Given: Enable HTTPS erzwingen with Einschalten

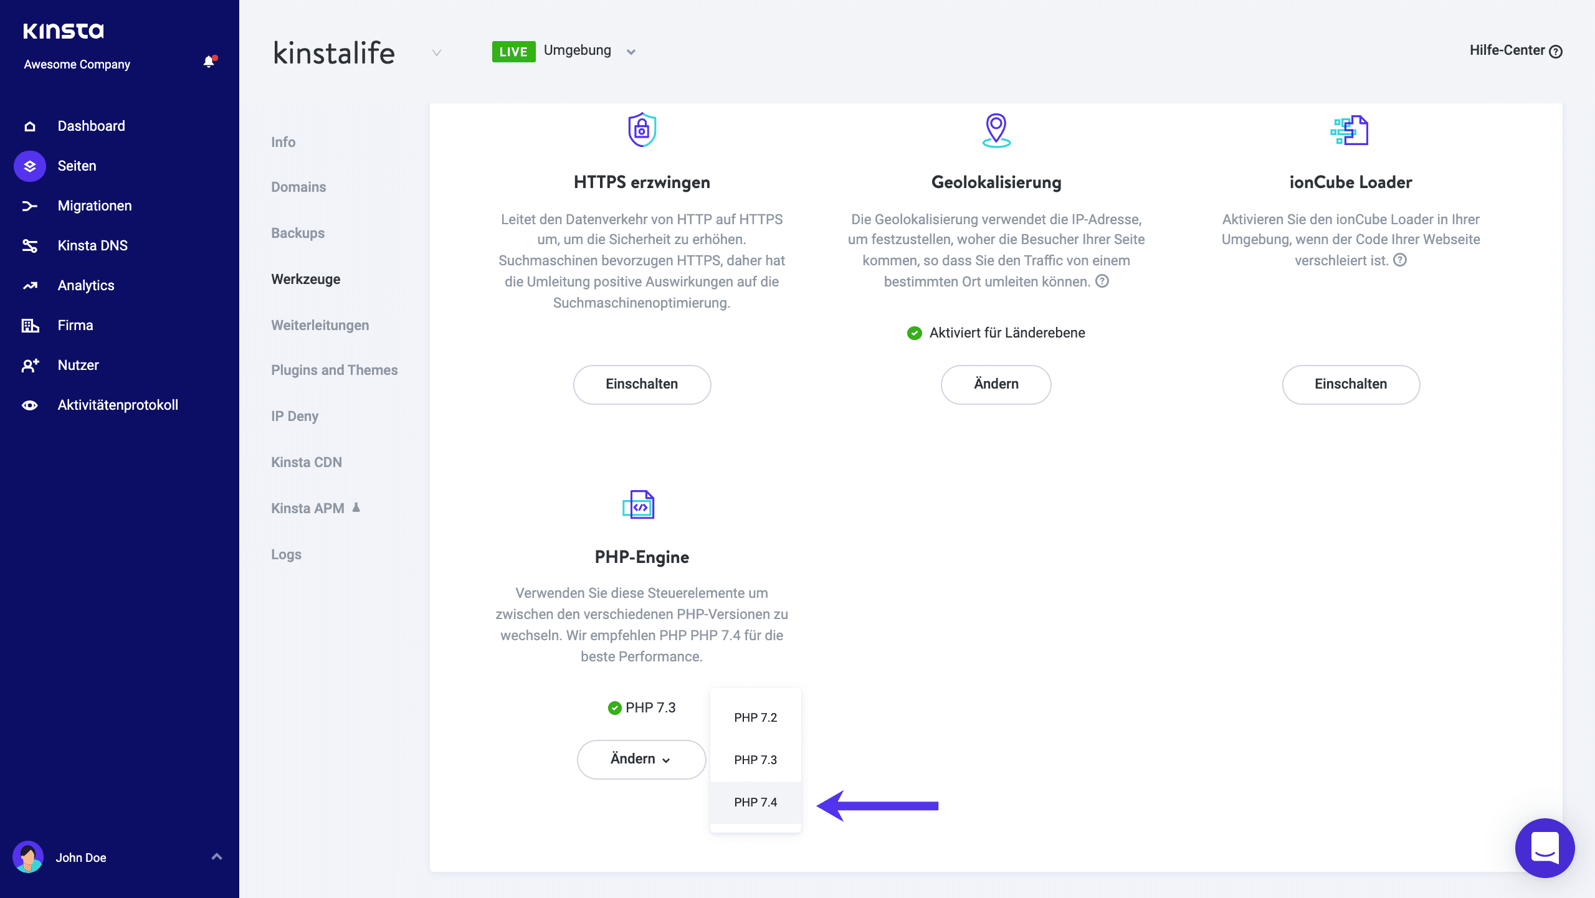Looking at the screenshot, I should tap(641, 384).
